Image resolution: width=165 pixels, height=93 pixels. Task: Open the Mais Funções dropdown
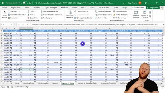(47, 18)
